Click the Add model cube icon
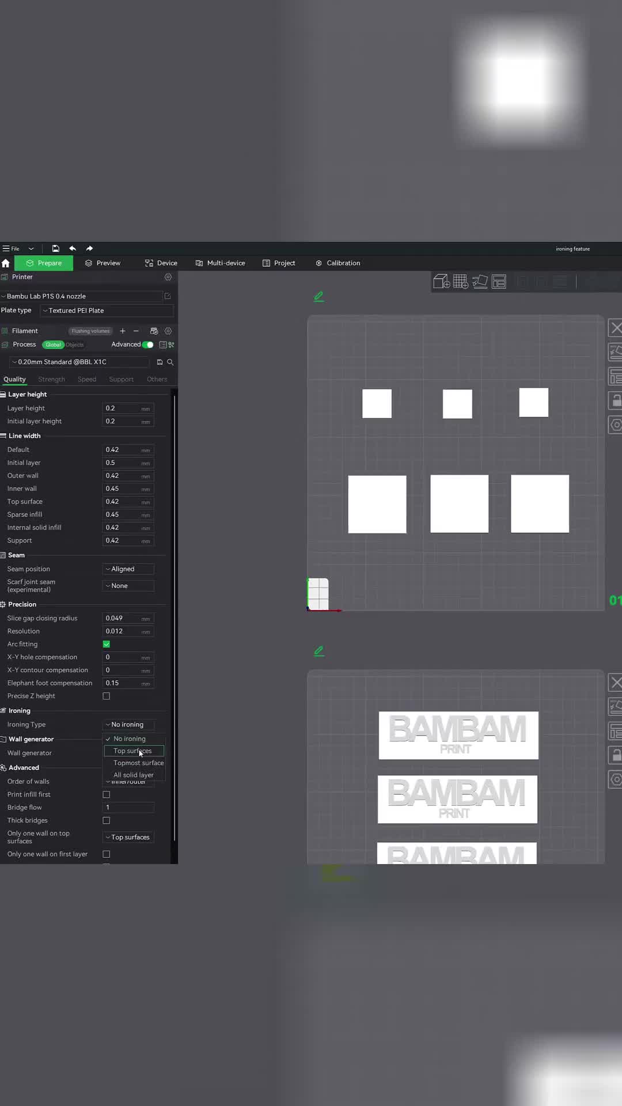Image resolution: width=622 pixels, height=1106 pixels. tap(442, 282)
